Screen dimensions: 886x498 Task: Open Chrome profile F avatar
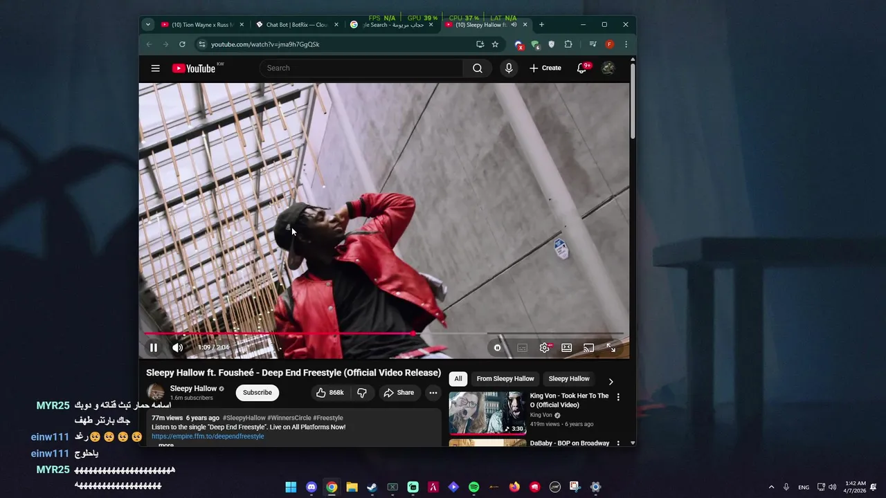click(x=609, y=44)
